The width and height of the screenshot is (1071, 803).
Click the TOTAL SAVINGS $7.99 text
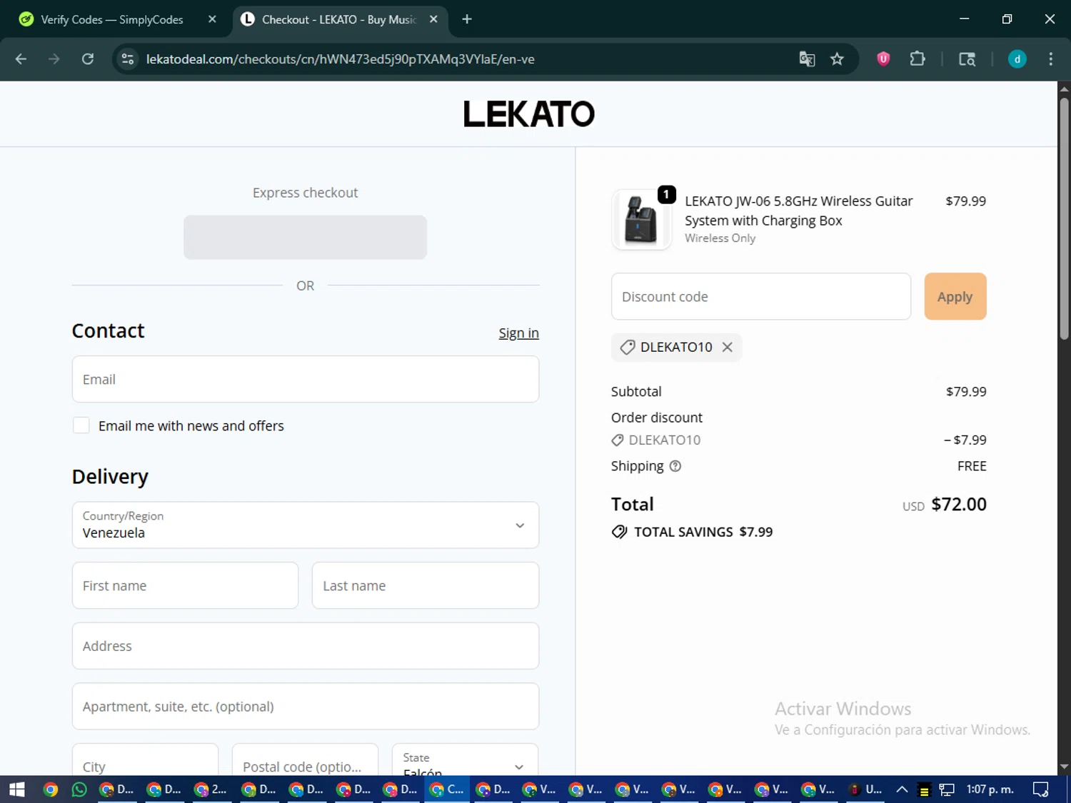[703, 532]
